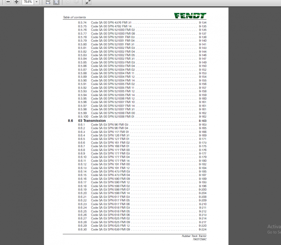The height and width of the screenshot is (245, 281).
Task: Click 'Code SA 00 SPN 521003 FMI 03'
Action: [x=113, y=62]
